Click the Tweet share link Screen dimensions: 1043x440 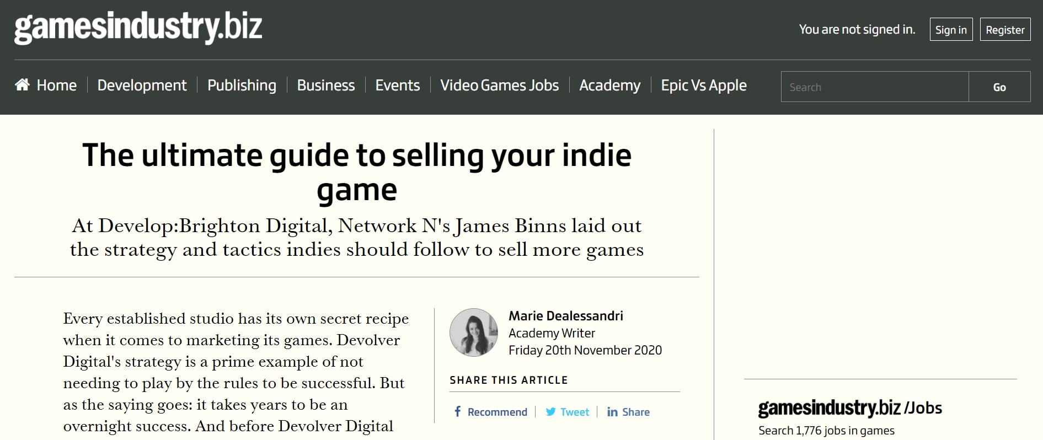click(575, 412)
